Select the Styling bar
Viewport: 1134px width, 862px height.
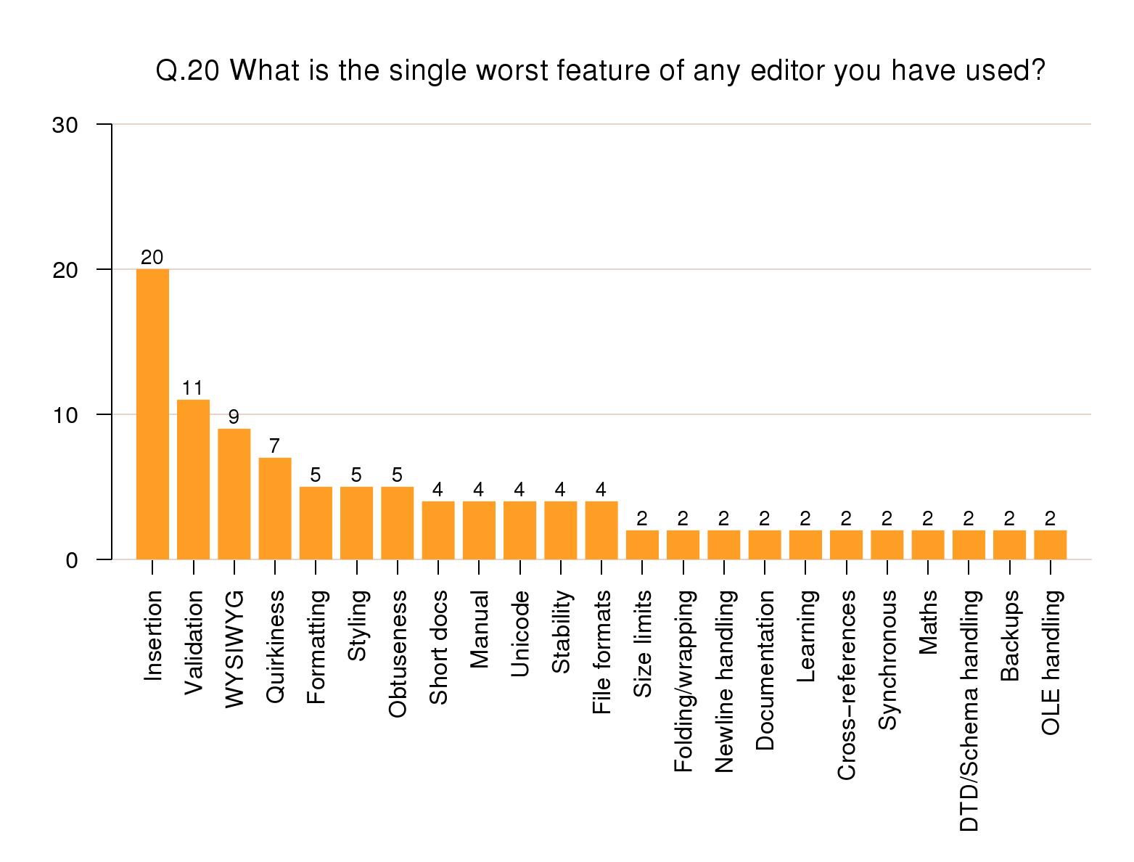point(356,523)
